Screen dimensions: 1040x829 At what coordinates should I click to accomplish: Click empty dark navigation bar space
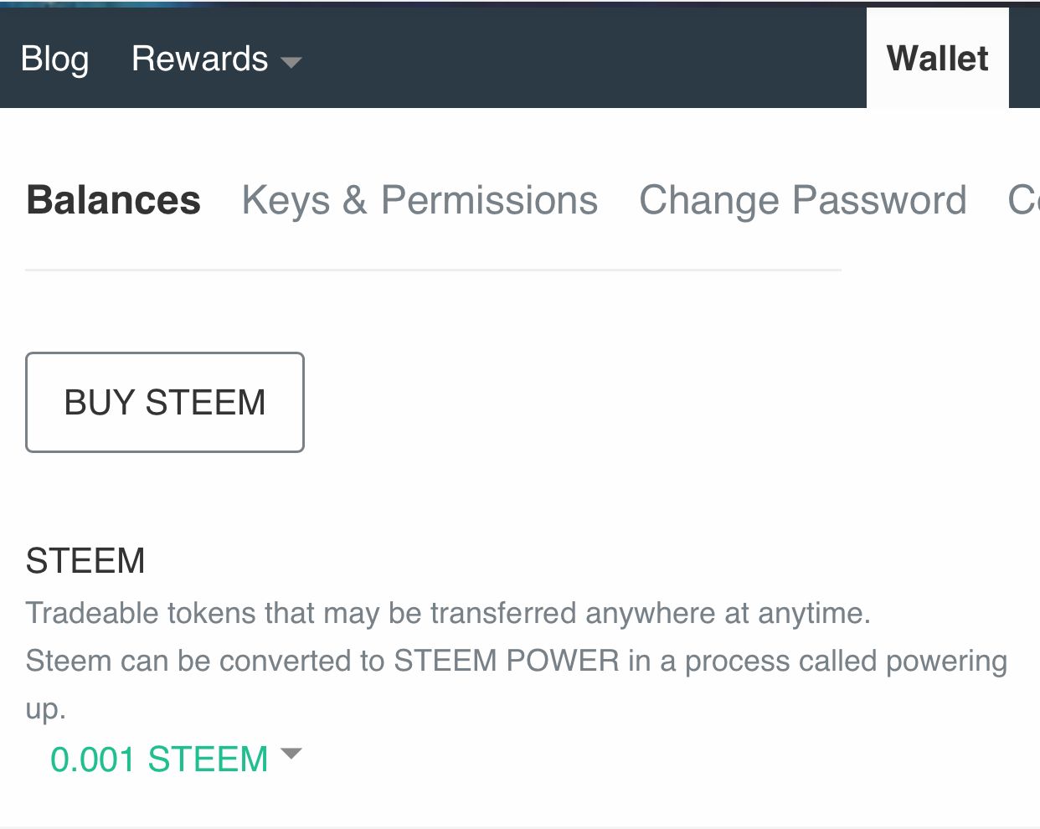586,59
